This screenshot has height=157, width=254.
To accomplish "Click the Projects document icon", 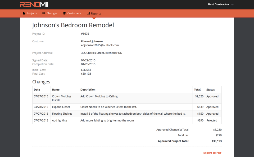I will (24, 13).
